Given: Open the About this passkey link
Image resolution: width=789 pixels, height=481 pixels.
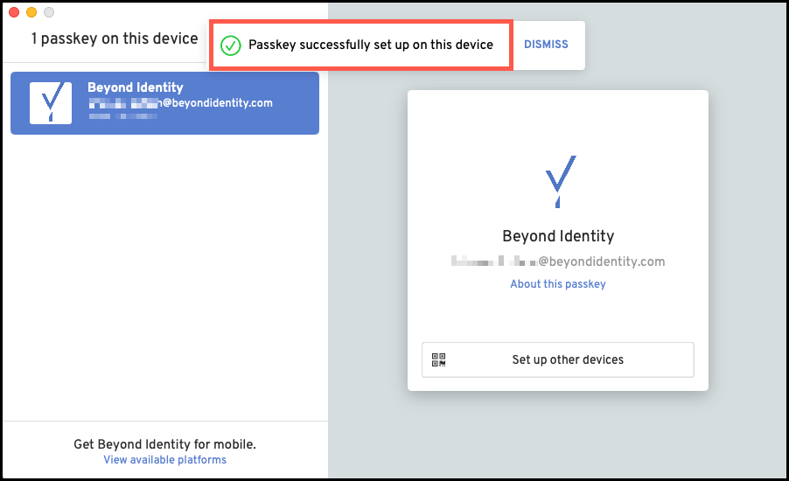Looking at the screenshot, I should pyautogui.click(x=558, y=284).
